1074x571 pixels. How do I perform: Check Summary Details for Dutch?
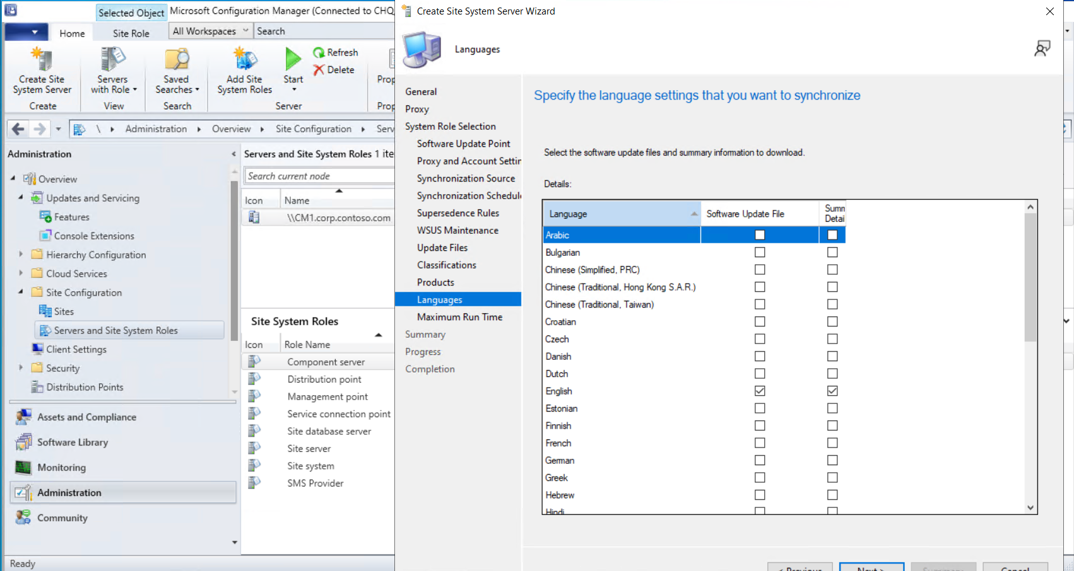coord(832,374)
